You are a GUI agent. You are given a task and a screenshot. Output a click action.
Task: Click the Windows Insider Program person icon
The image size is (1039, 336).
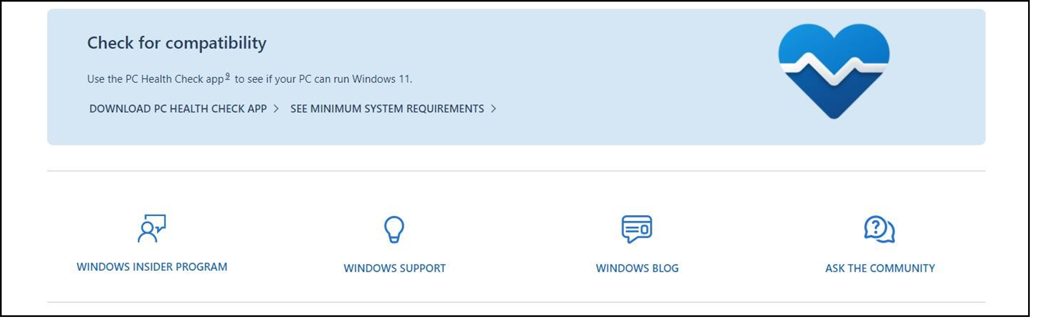pos(151,228)
